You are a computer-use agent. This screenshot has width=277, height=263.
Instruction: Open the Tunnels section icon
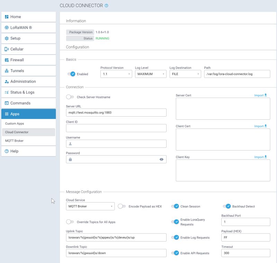(x=6, y=71)
